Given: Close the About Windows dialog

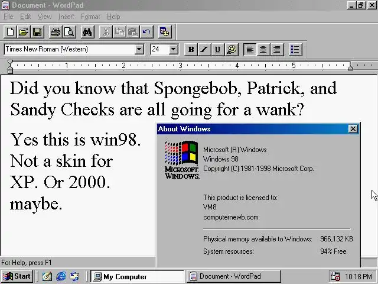Looking at the screenshot, I should [353, 129].
